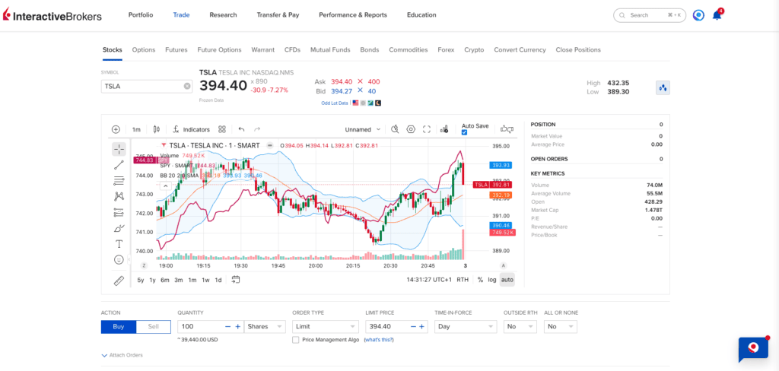This screenshot has width=779, height=371.
Task: Open the Transfer & Pay menu
Action: coord(278,15)
